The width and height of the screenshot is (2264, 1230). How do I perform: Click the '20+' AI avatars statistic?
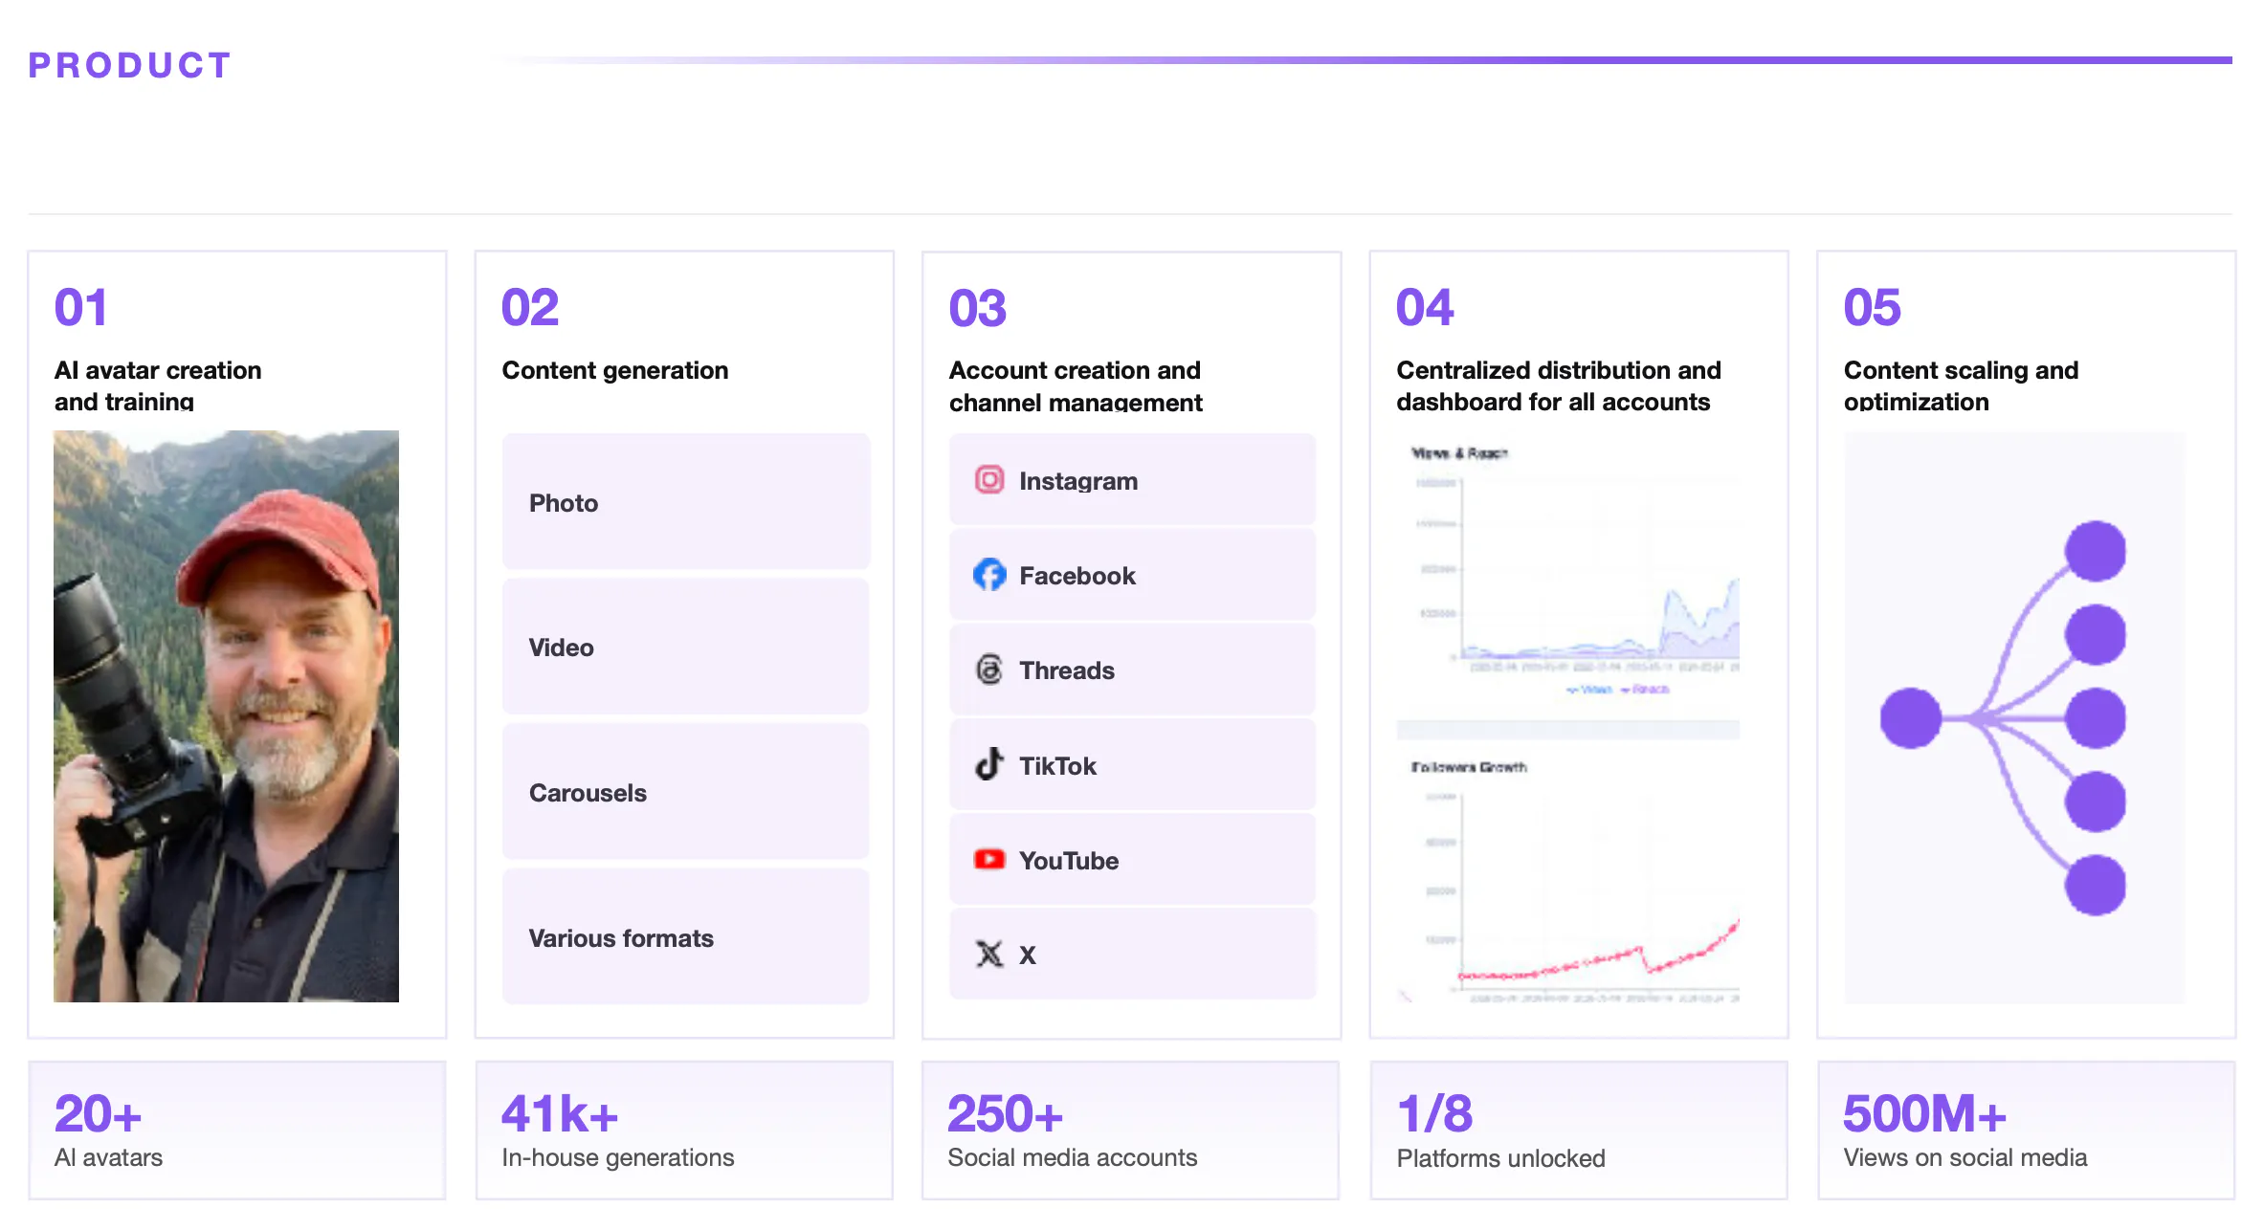click(x=98, y=1113)
